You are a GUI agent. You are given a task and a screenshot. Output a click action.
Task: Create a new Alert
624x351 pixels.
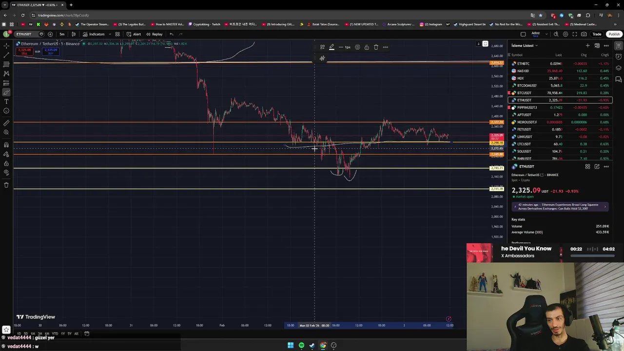pyautogui.click(x=134, y=34)
